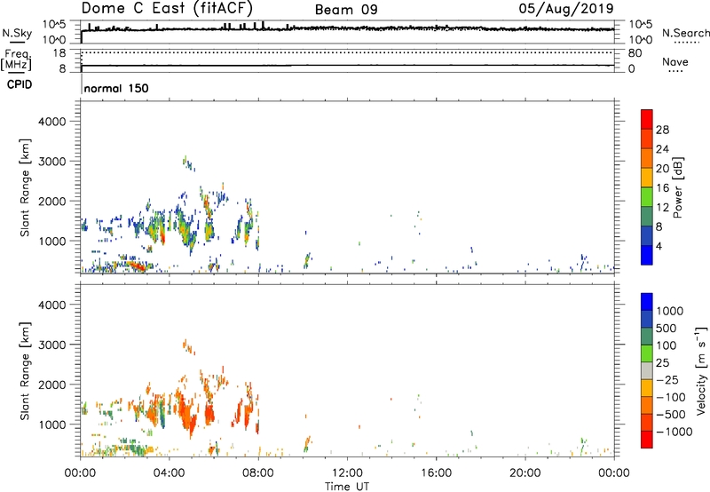Screen dimensions: 710x492
Task: Click the '80' Nave axis tick
Action: coord(635,53)
